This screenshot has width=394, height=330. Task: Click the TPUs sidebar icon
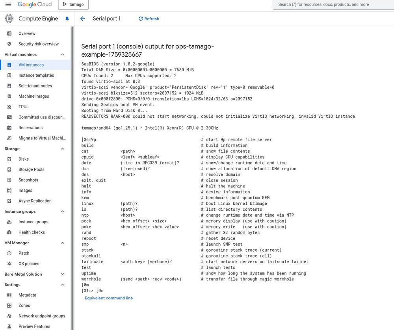tap(9, 107)
